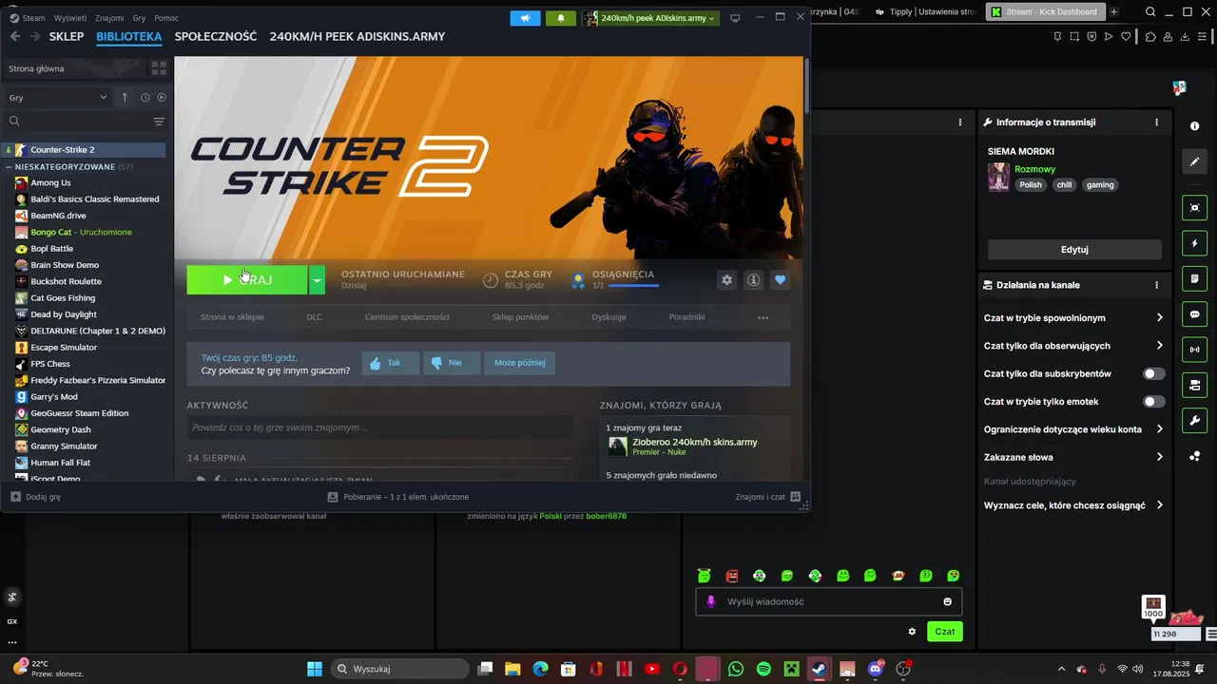This screenshot has height=684, width=1217.
Task: Show recent games clock filter icon
Action: tap(145, 97)
